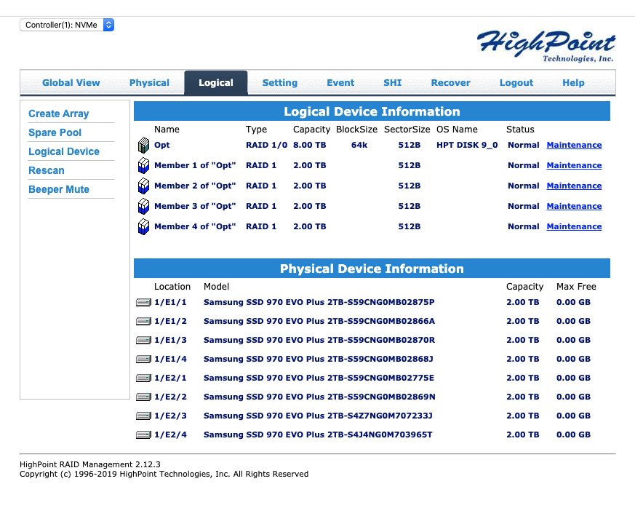Open Maintenance for Member 1 of "Opt"
This screenshot has height=508, width=635.
click(x=574, y=165)
